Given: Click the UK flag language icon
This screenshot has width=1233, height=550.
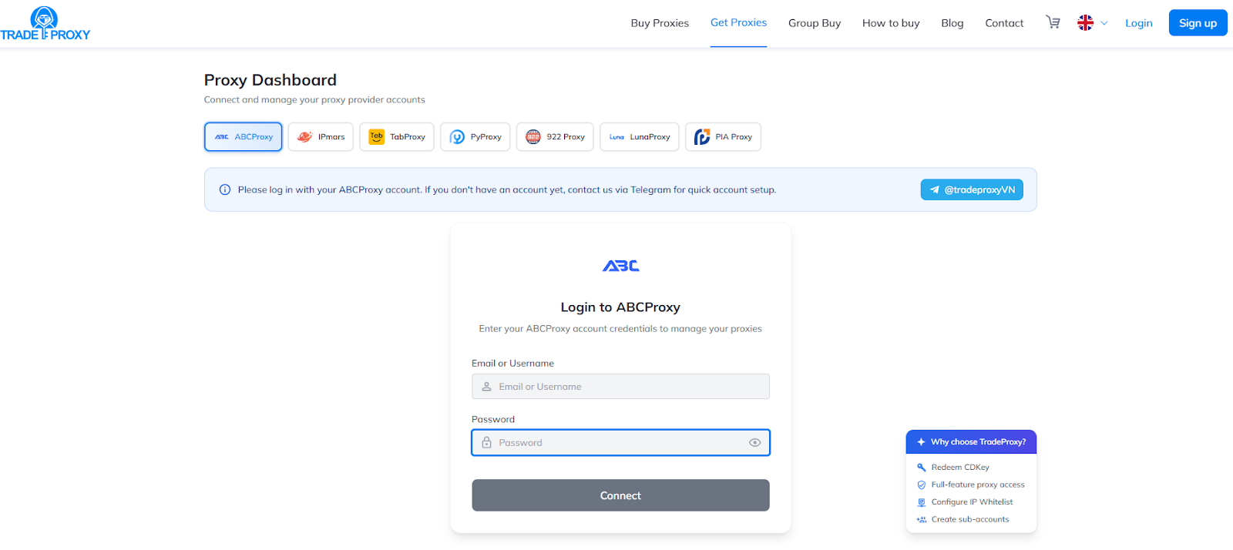Looking at the screenshot, I should point(1085,23).
